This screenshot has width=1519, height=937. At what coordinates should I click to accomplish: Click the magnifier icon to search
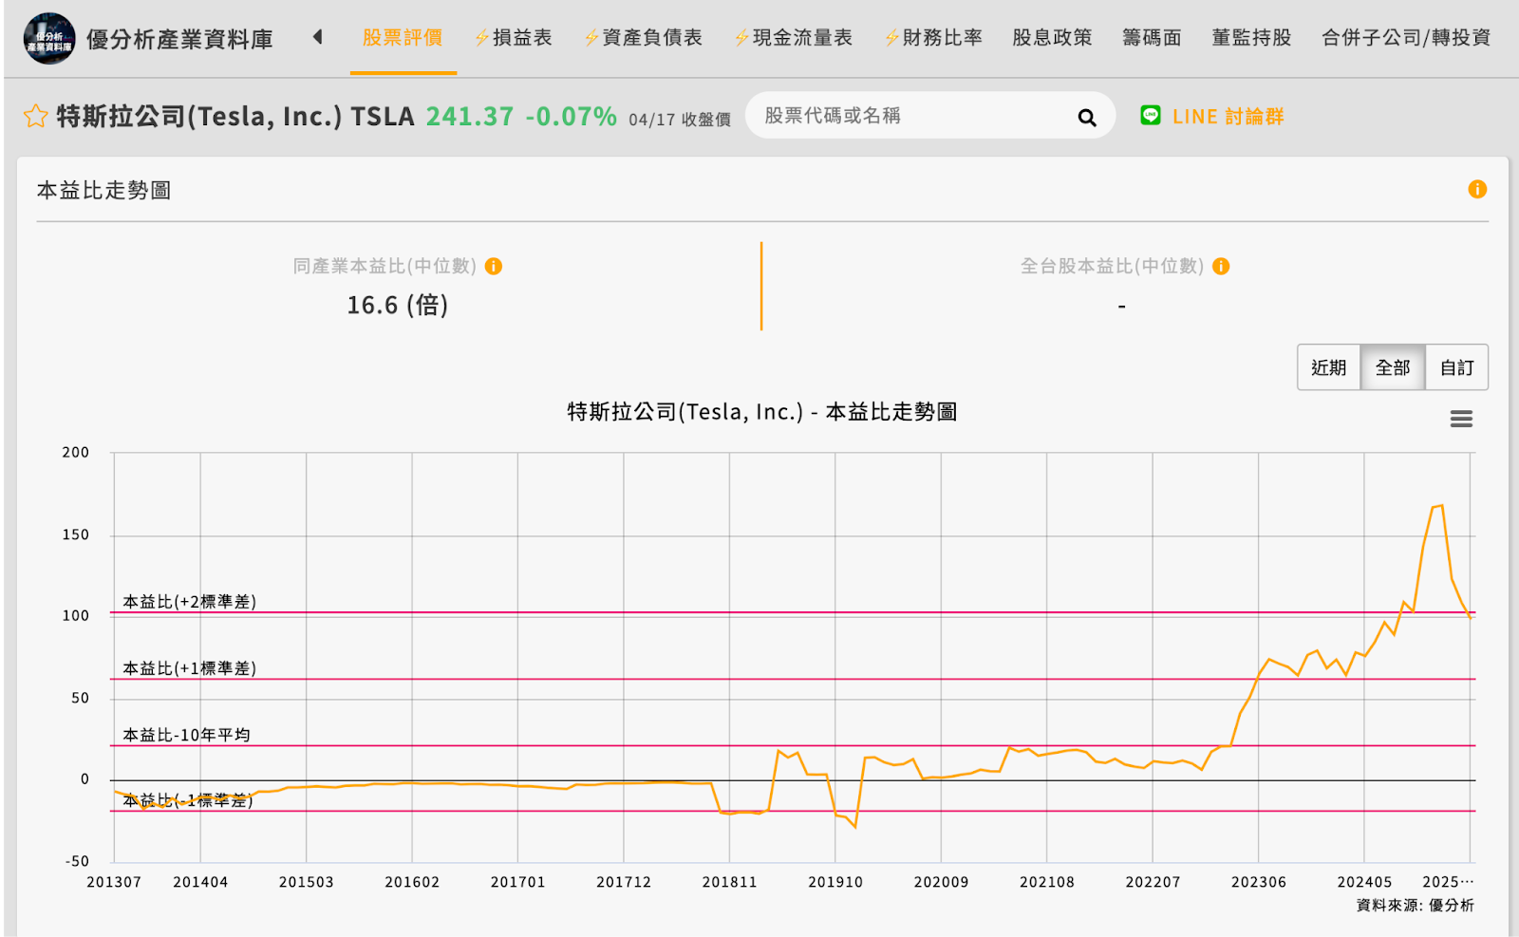coord(1086,117)
